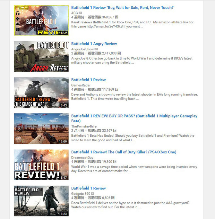
Task: Click ACG verified badge icon
Action: point(80,13)
